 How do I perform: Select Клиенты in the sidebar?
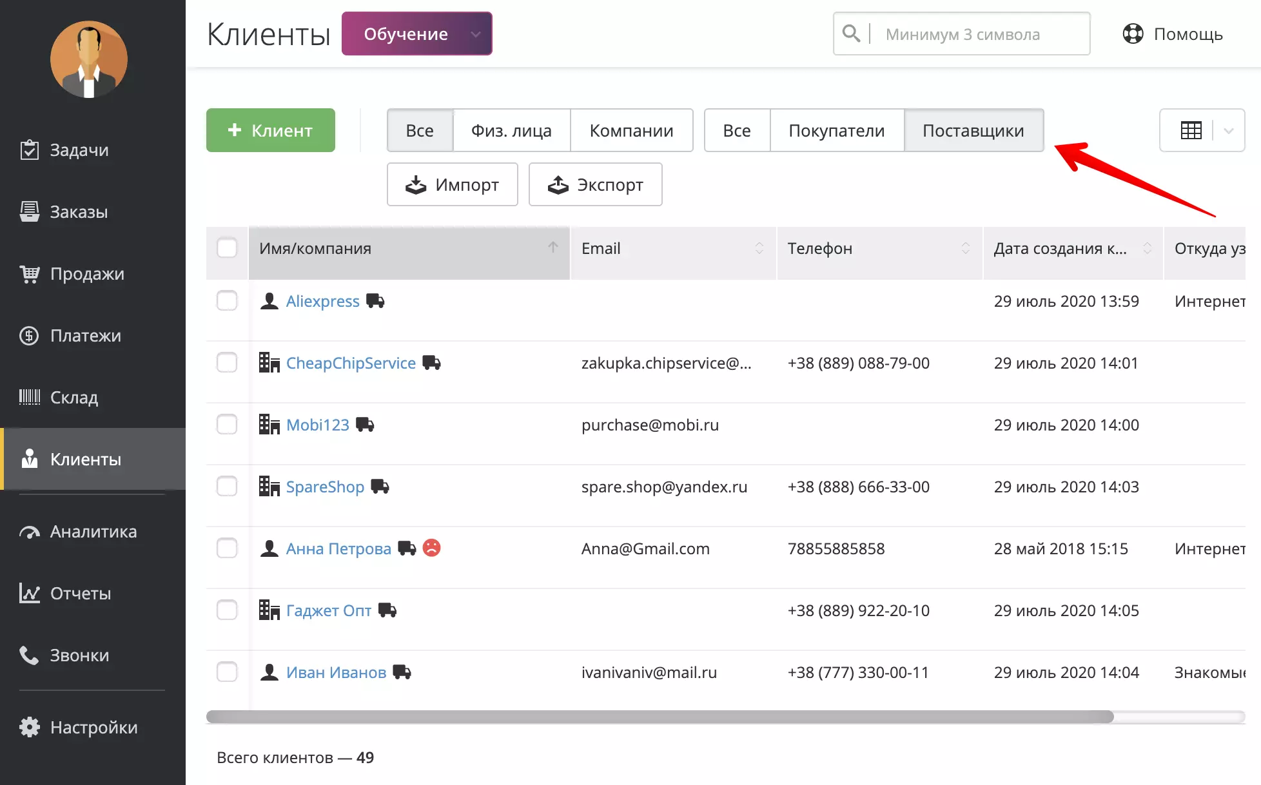[93, 459]
